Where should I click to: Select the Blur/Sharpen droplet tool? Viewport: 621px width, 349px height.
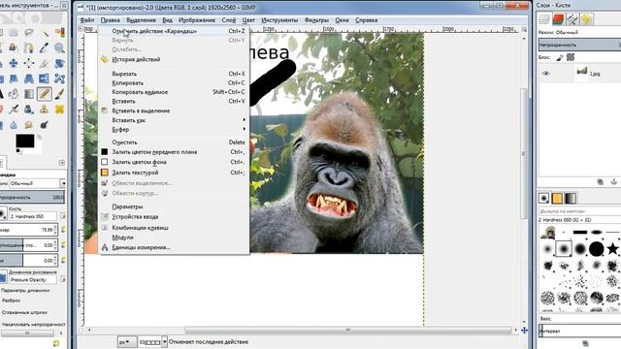14,125
